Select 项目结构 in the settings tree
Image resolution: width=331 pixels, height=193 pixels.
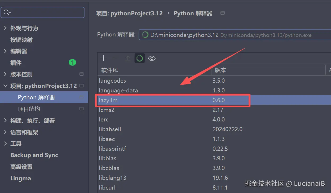pyautogui.click(x=29, y=109)
